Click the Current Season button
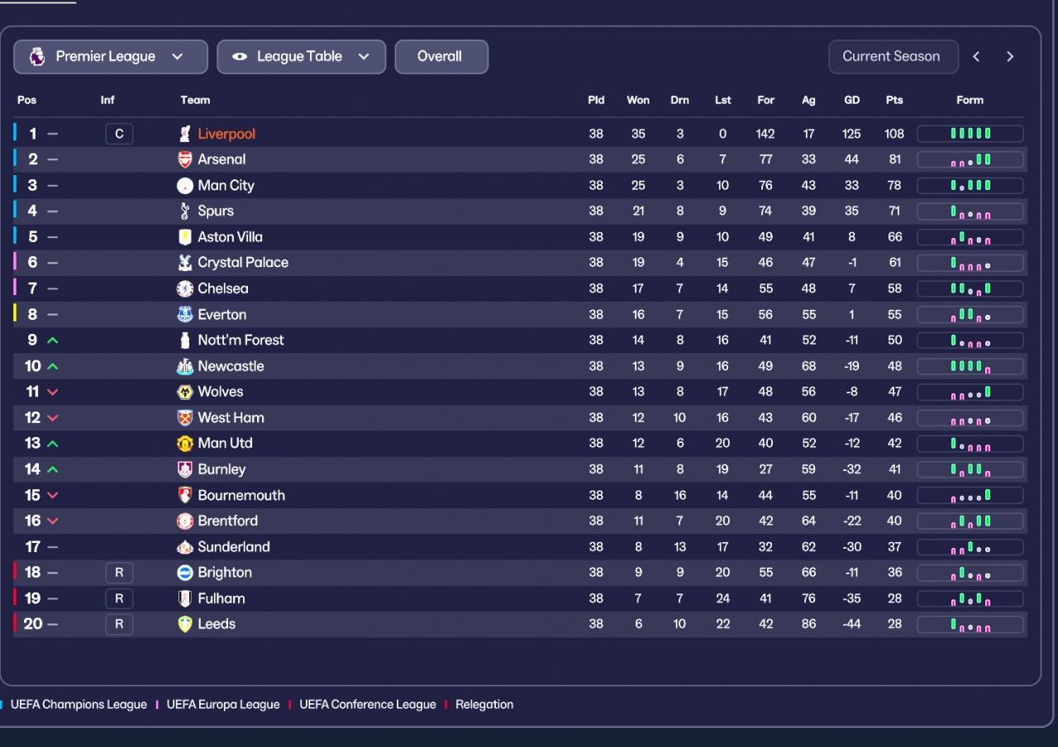The image size is (1058, 747). point(893,57)
